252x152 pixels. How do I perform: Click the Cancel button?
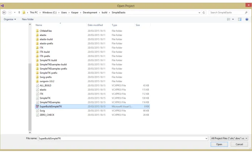coord(239,144)
